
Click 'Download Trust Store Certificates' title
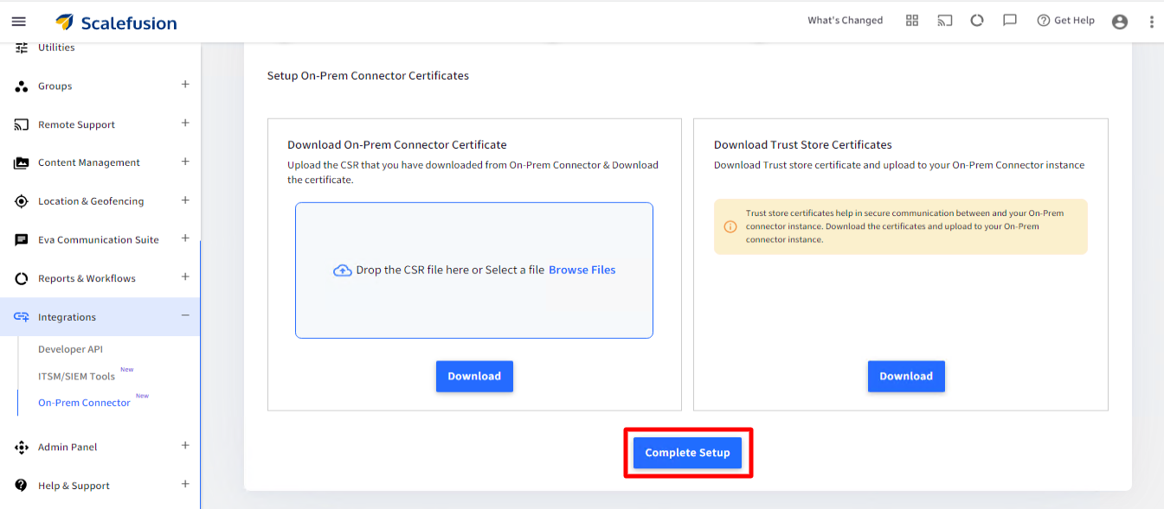coord(803,144)
